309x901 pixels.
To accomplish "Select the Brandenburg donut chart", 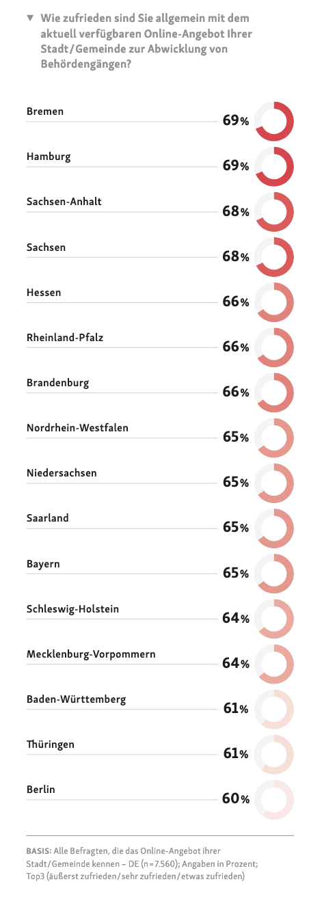I will coord(274,392).
